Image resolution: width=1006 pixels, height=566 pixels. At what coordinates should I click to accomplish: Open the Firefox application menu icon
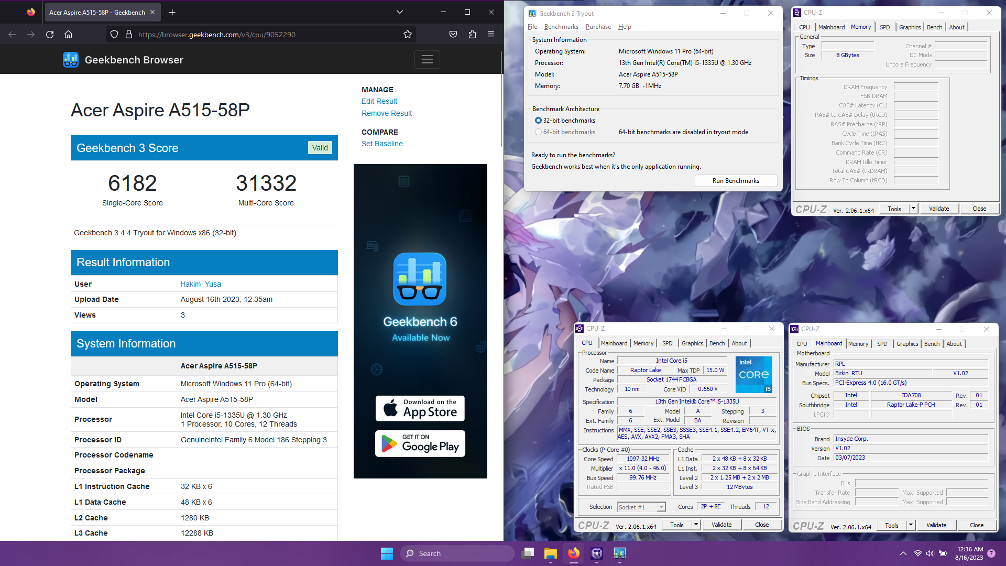491,35
